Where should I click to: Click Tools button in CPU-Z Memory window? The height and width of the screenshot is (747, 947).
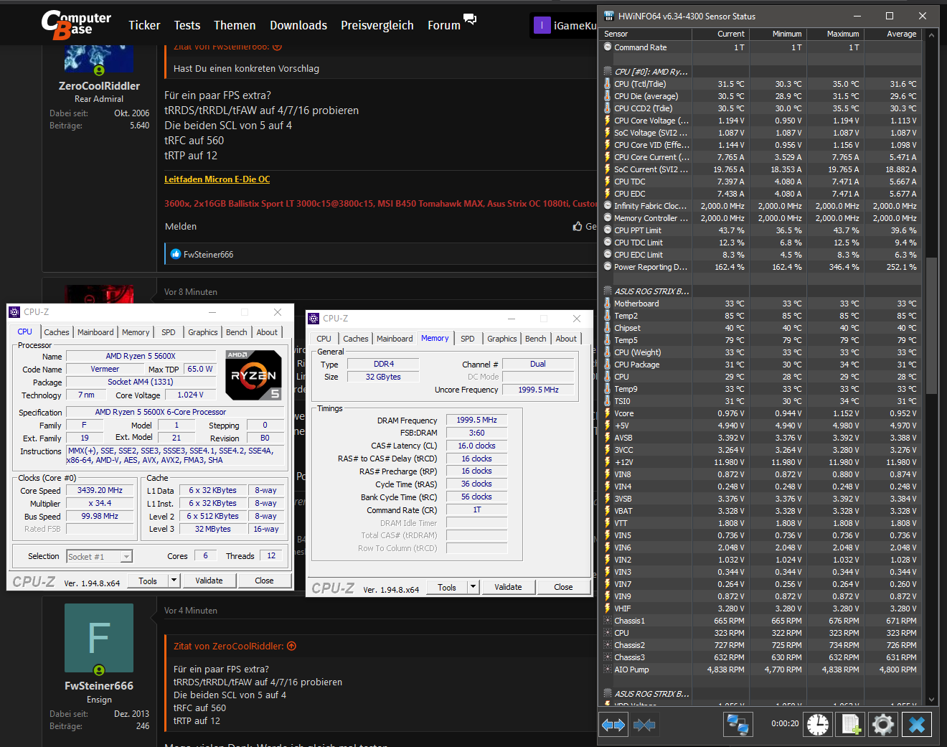(x=447, y=587)
